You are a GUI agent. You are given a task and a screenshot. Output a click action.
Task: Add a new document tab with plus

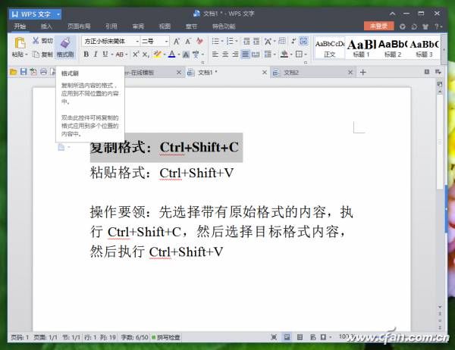[x=362, y=72]
